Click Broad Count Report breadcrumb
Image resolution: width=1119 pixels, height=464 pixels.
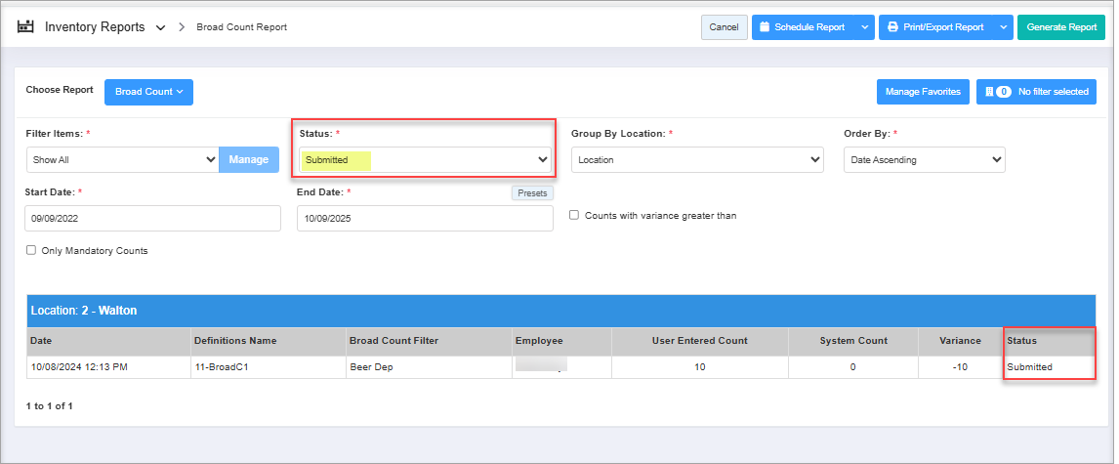[241, 27]
